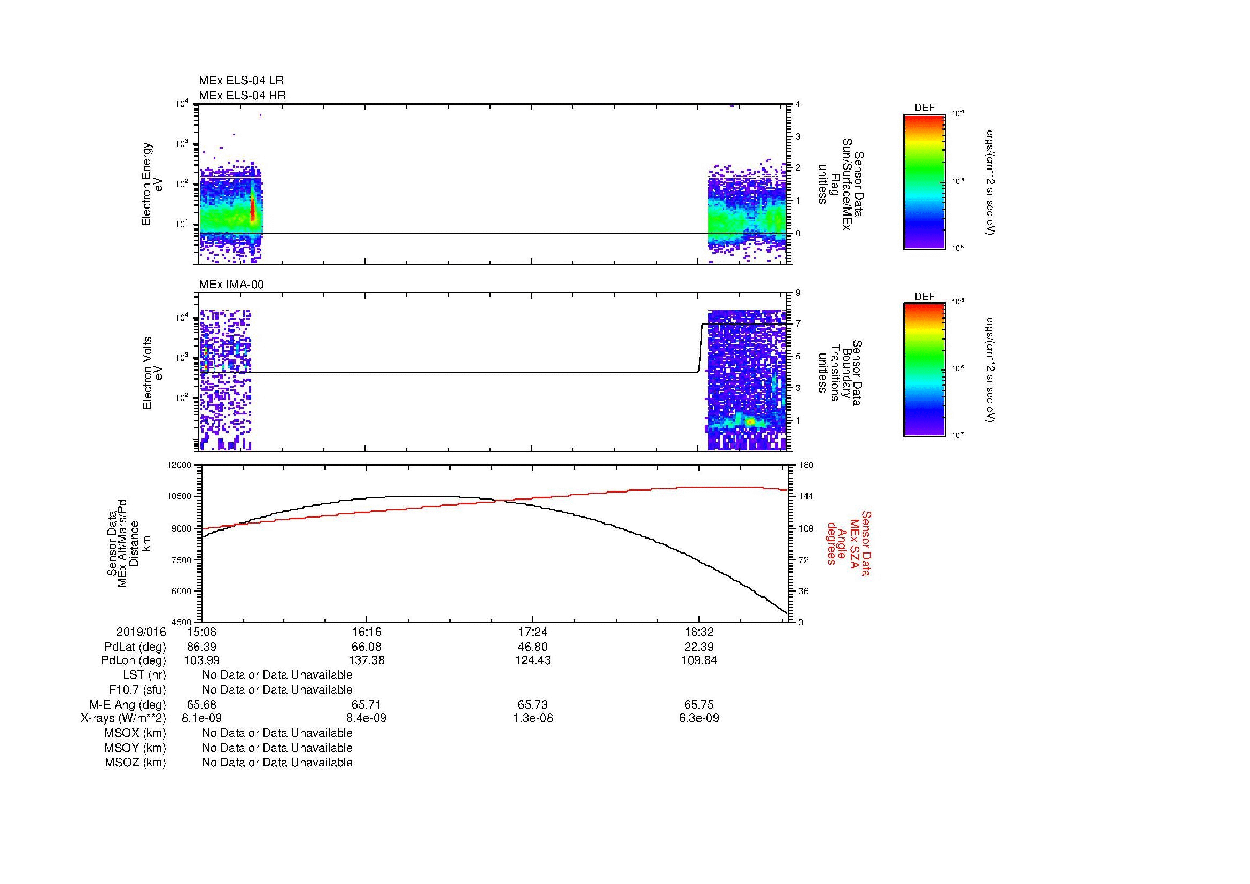The image size is (1250, 884).
Task: Click 'No Data' message in F10.7 row
Action: (x=277, y=690)
